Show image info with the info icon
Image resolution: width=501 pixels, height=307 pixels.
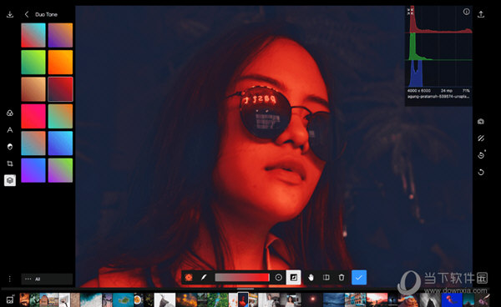[467, 12]
